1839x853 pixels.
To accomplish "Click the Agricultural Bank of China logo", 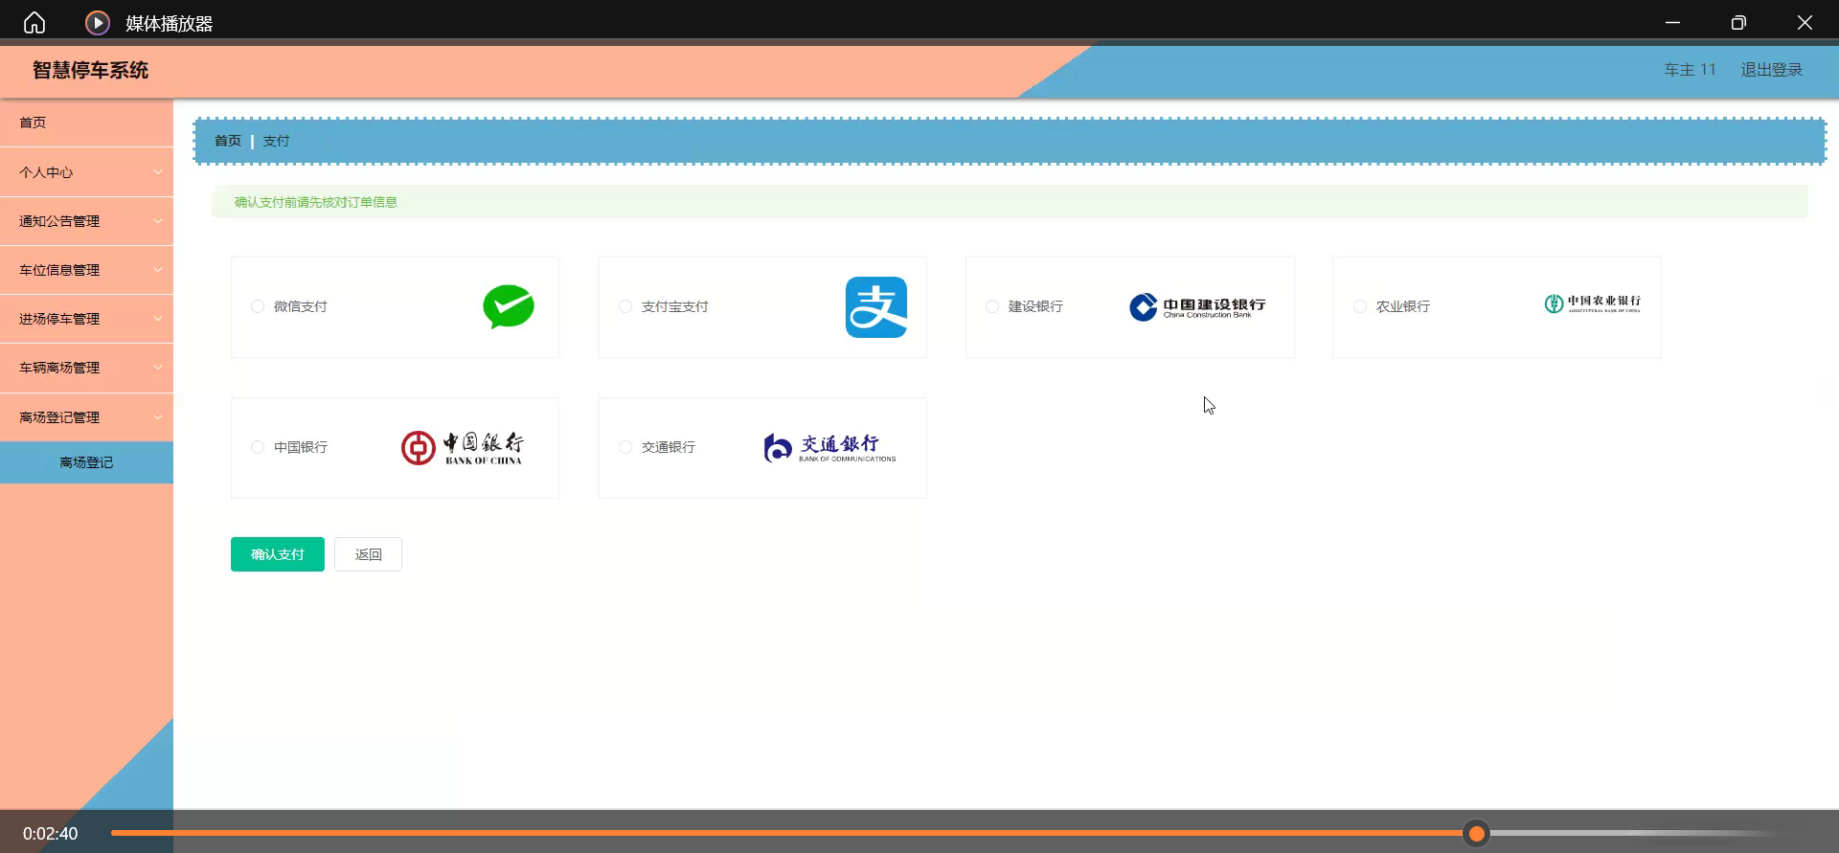I will [1593, 303].
